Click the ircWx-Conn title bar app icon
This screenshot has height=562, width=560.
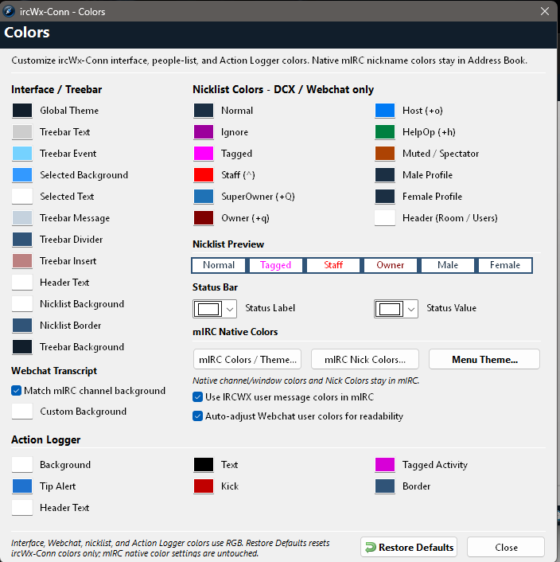(x=9, y=11)
